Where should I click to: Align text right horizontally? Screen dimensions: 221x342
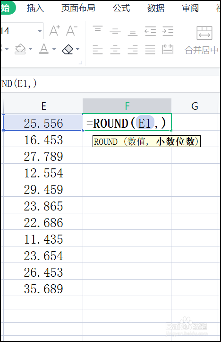coord(133,49)
